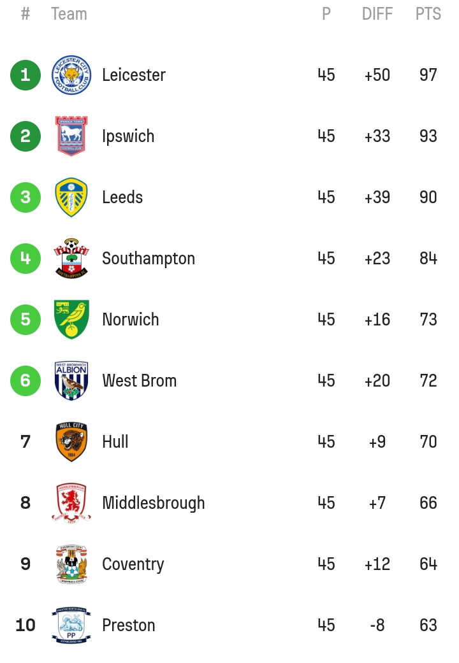The width and height of the screenshot is (459, 663).
Task: Click the Southampton club crest
Action: [x=71, y=258]
